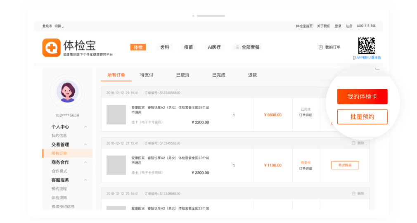Collapse the 交易管理 sidebar section
Viewport: 417px width, 223px height.
85,145
